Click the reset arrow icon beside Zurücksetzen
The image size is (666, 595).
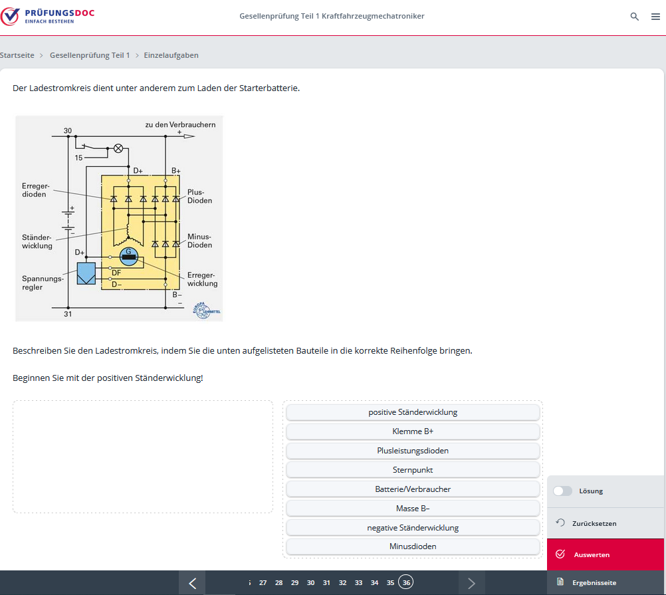tap(560, 523)
